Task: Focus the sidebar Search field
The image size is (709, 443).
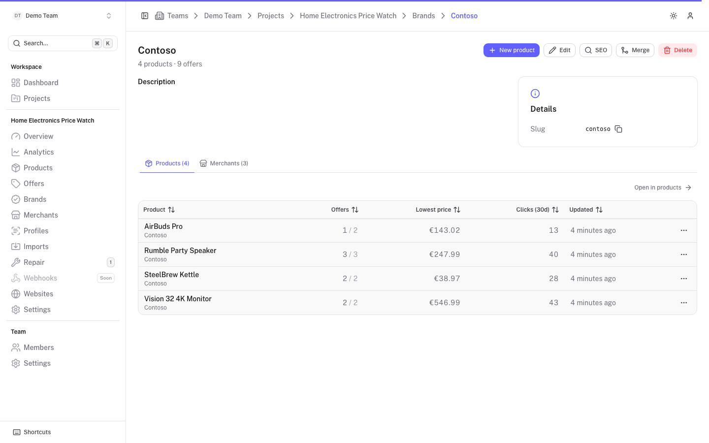Action: (63, 43)
